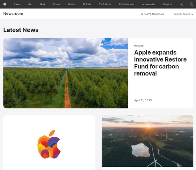Open the Support page link
The height and width of the screenshot is (170, 196).
[x=167, y=4]
